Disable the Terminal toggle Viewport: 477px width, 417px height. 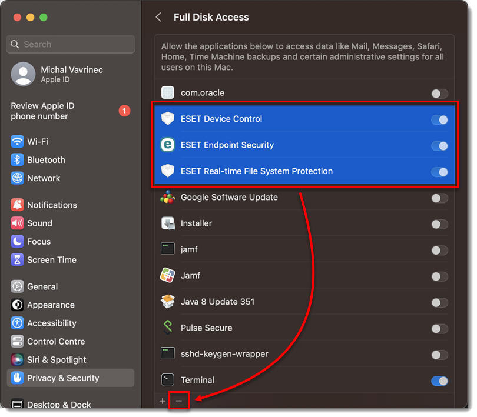(x=439, y=381)
